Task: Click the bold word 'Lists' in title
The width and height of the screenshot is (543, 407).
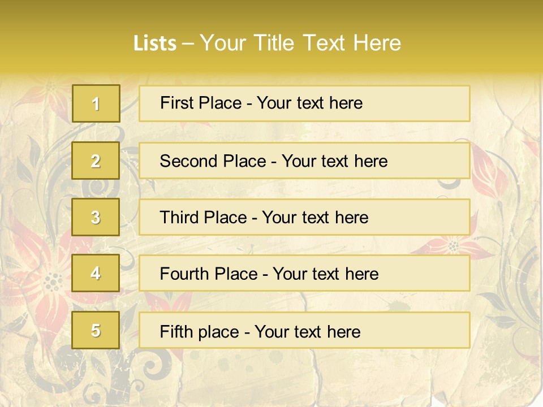Action: [x=155, y=43]
